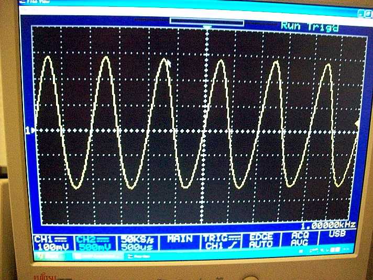373x280 pixels.
Task: Toggle the EDGE AUTO trigger mode
Action: tap(261, 241)
